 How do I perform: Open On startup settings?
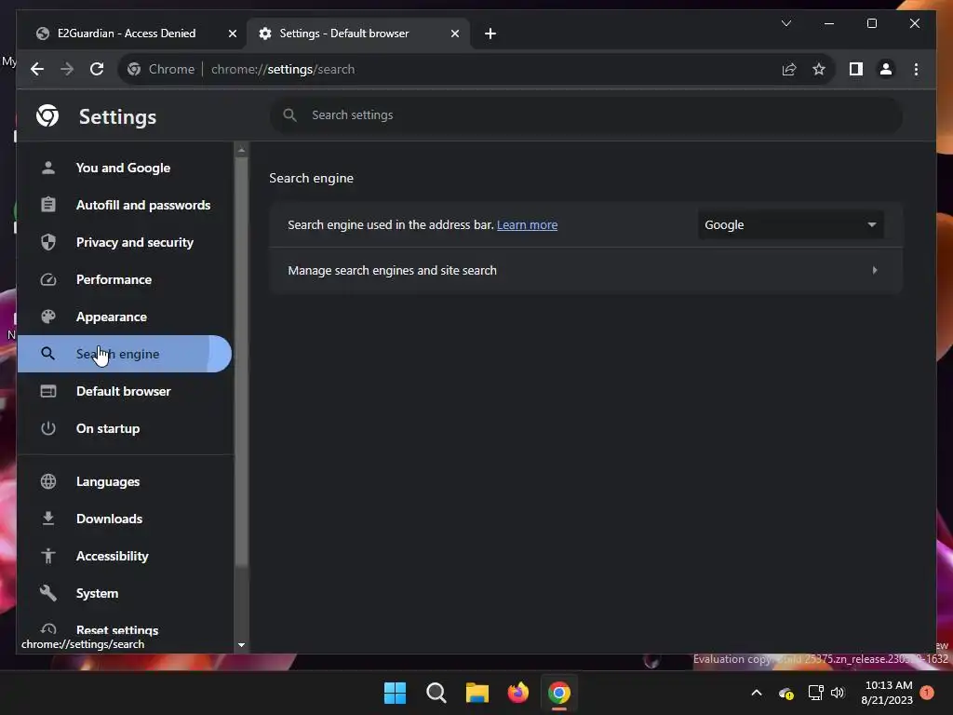[x=125, y=428]
